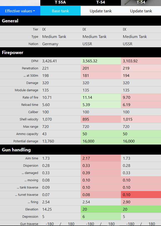Click the green 3,565.32 DPM cell
This screenshot has height=226, width=161.
click(101, 61)
